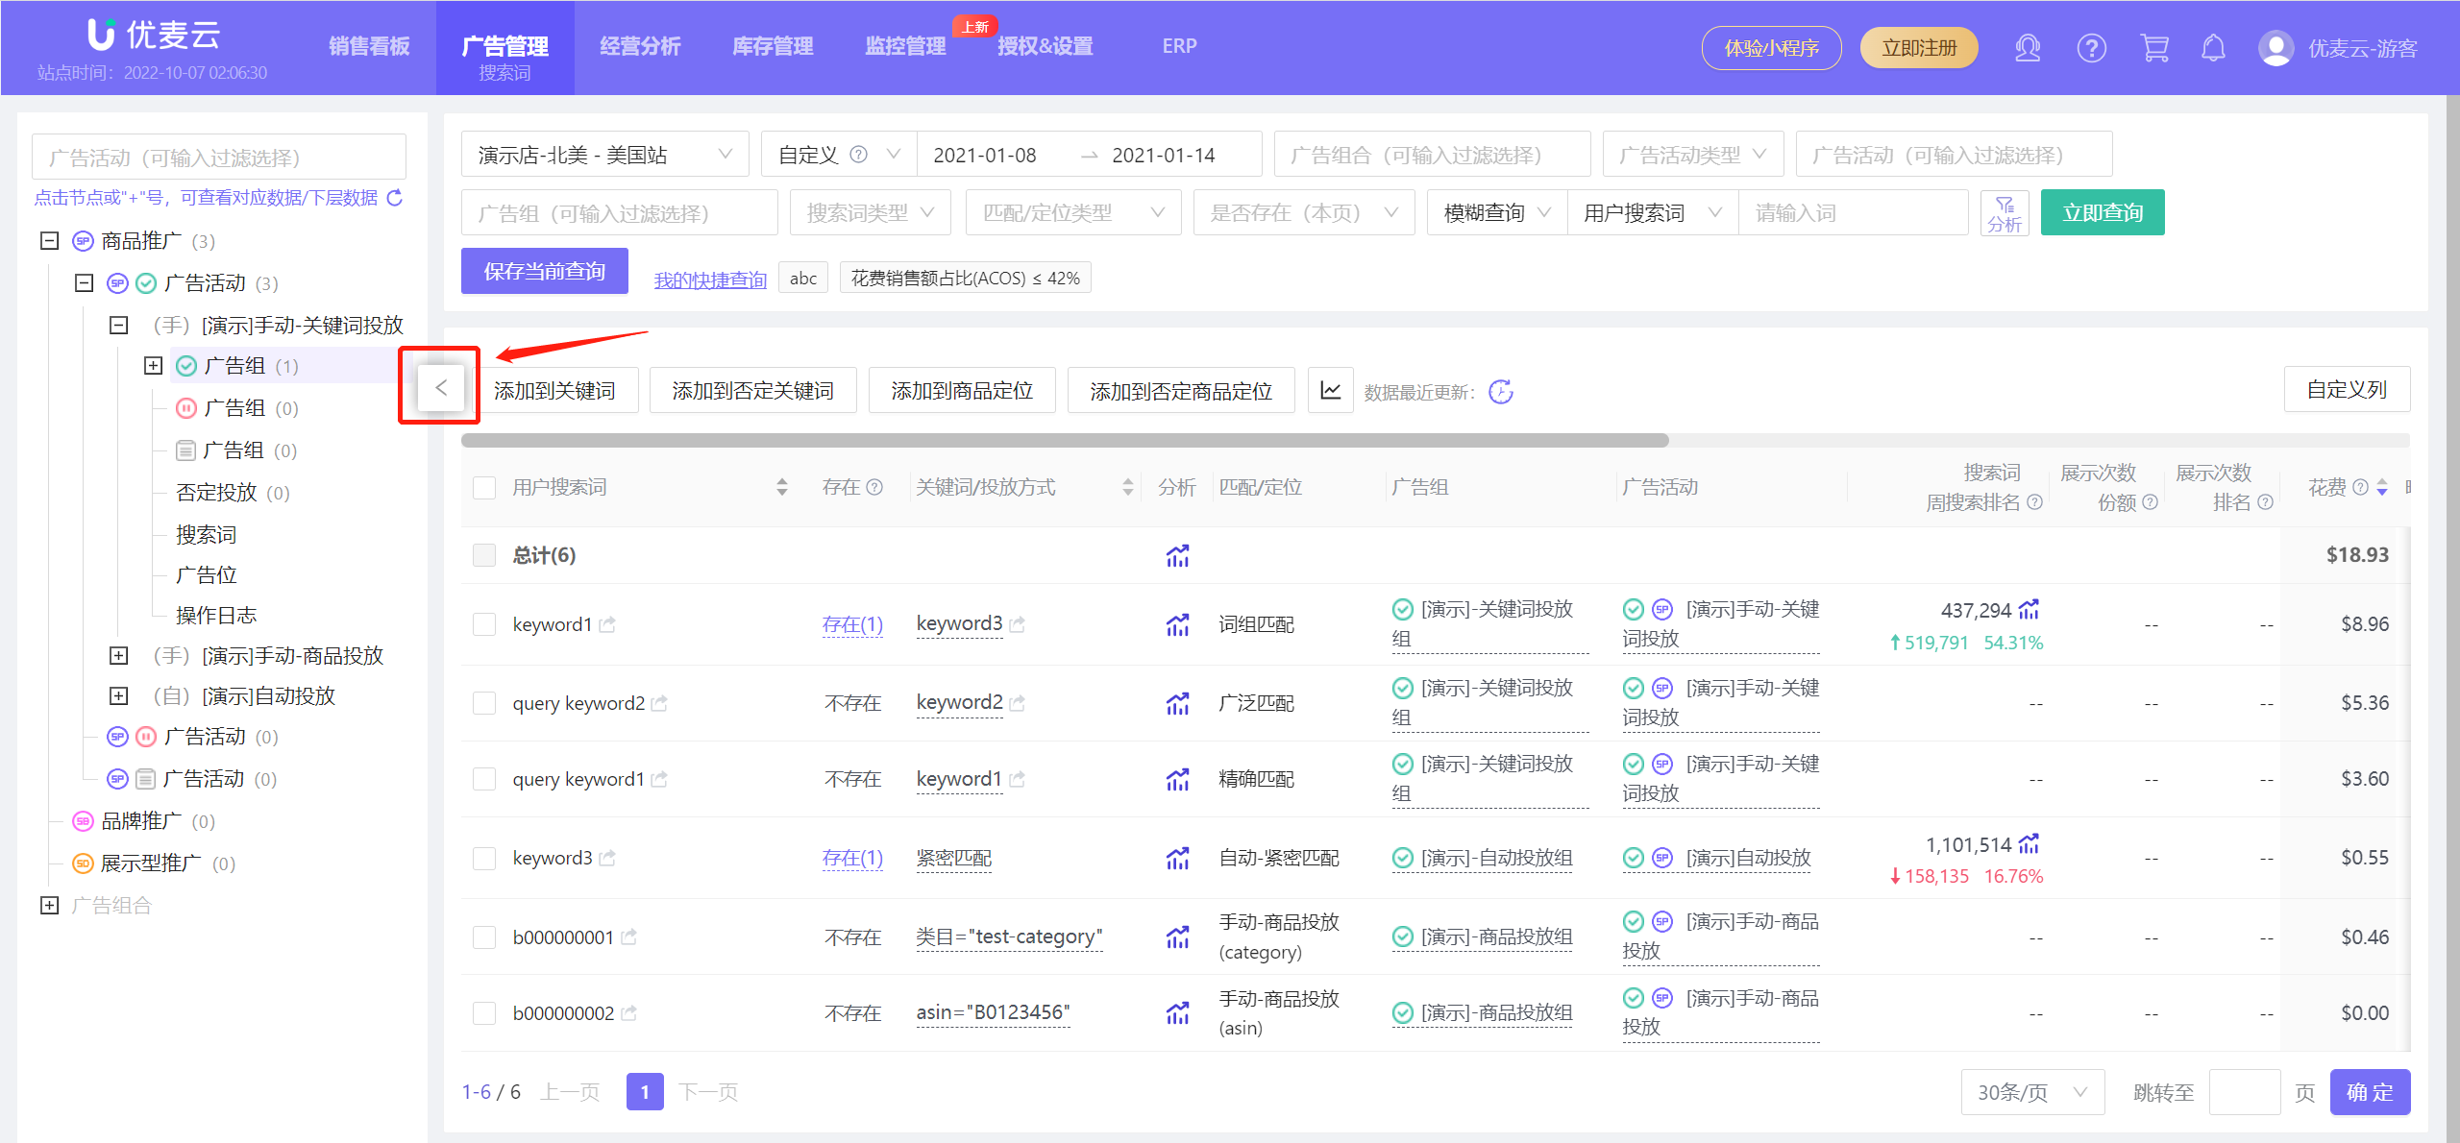
Task: Click the user avatar icon
Action: pyautogui.click(x=2275, y=48)
